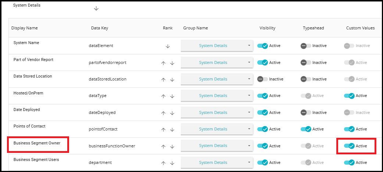Move Data Stored Location row up
Viewport: 383px width, 172px height.
[x=164, y=79]
